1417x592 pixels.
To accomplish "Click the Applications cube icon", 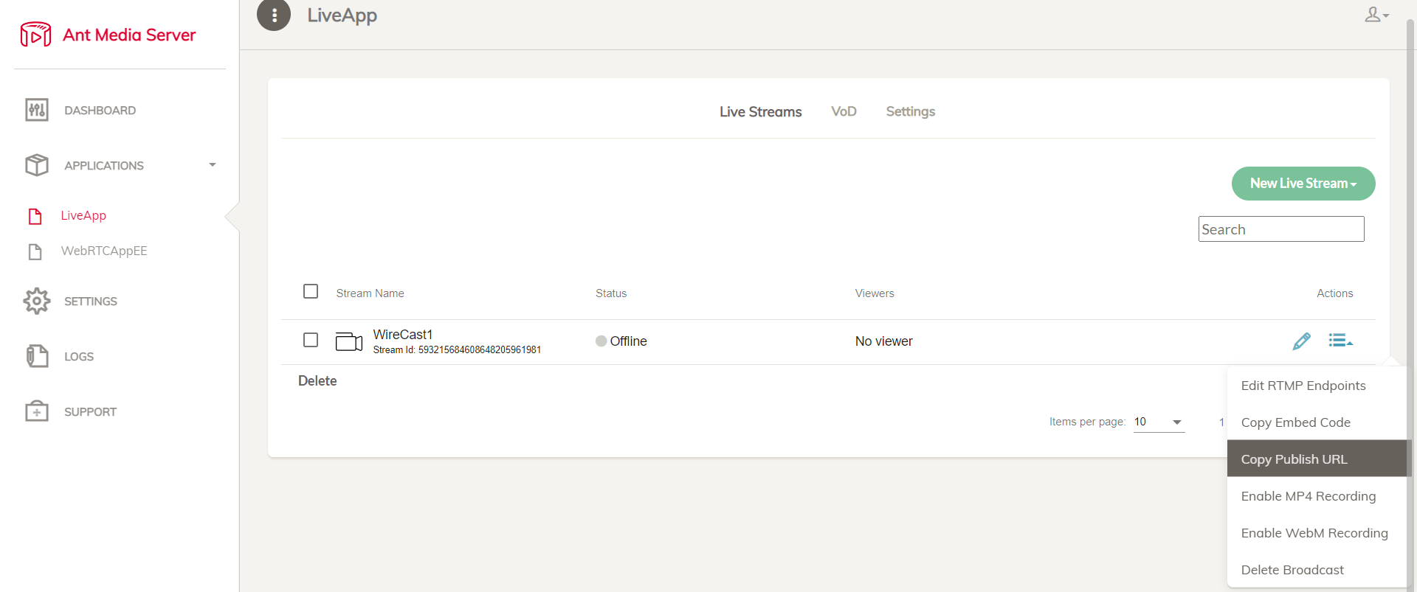I will pyautogui.click(x=37, y=165).
